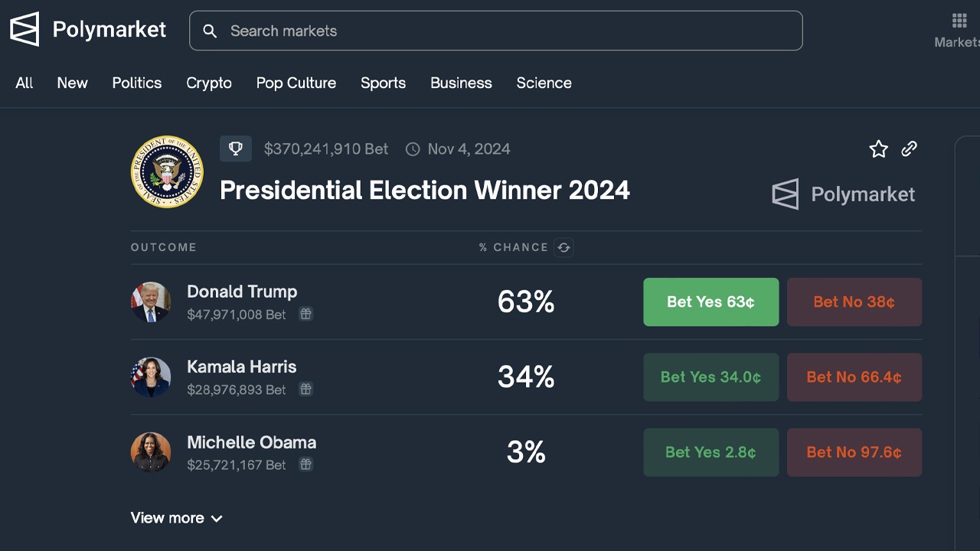
Task: Focus the Search markets field
Action: pyautogui.click(x=505, y=31)
